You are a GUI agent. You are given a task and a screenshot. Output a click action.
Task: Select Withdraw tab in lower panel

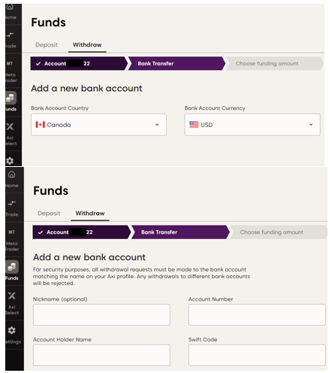[x=90, y=214]
